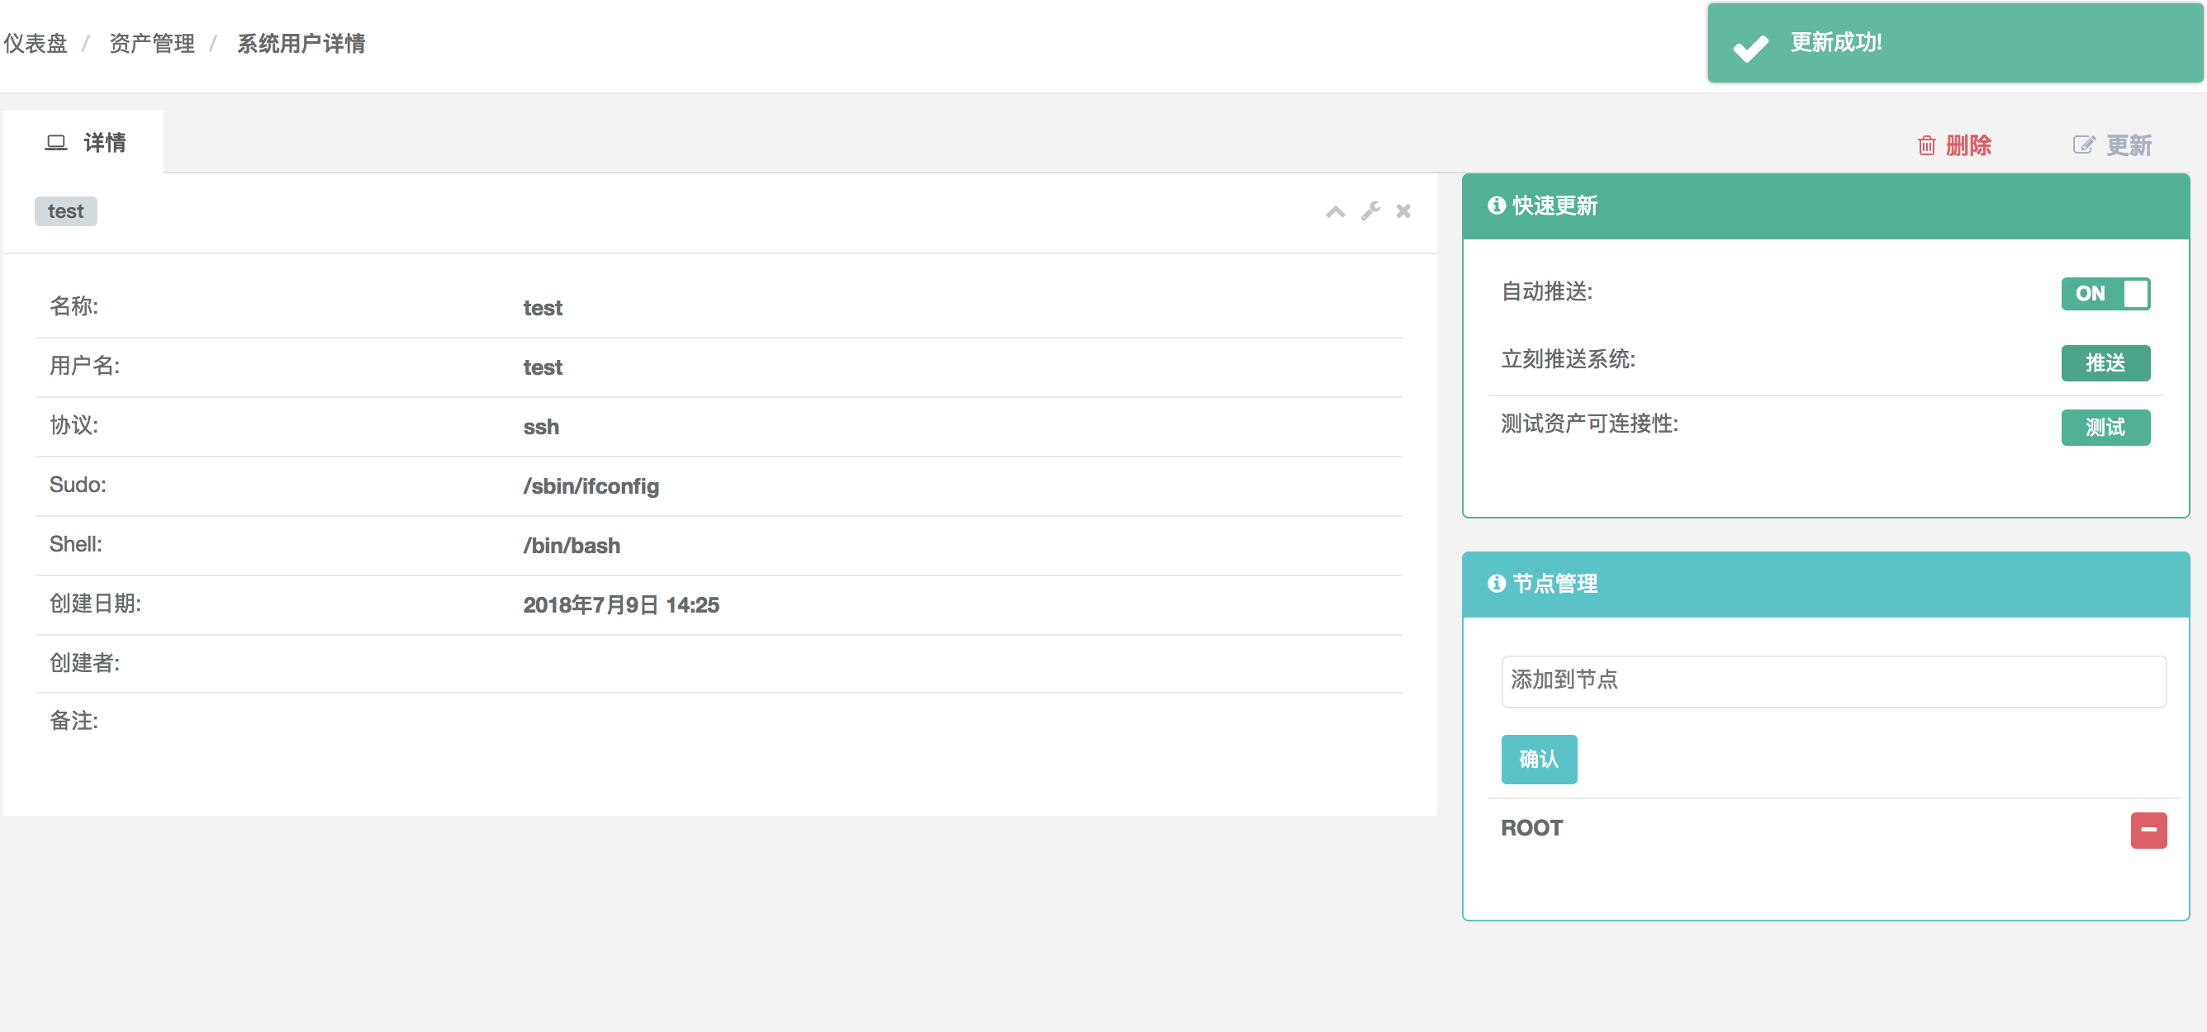Select the test name tag label
The image size is (2207, 1032).
pyautogui.click(x=66, y=211)
